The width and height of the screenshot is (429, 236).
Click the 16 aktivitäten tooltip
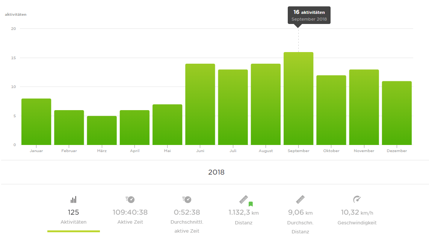[x=309, y=15]
